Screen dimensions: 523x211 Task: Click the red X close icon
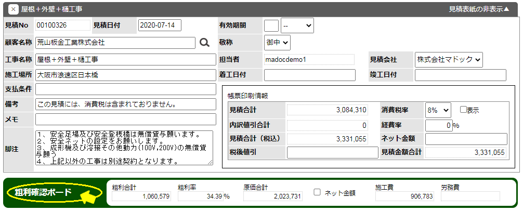(14, 9)
